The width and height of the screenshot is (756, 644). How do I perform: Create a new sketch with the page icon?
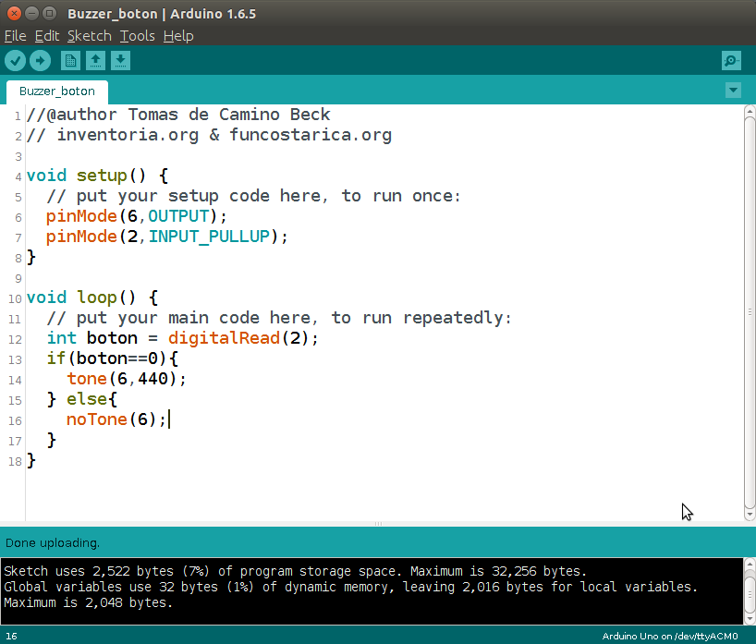pos(71,61)
